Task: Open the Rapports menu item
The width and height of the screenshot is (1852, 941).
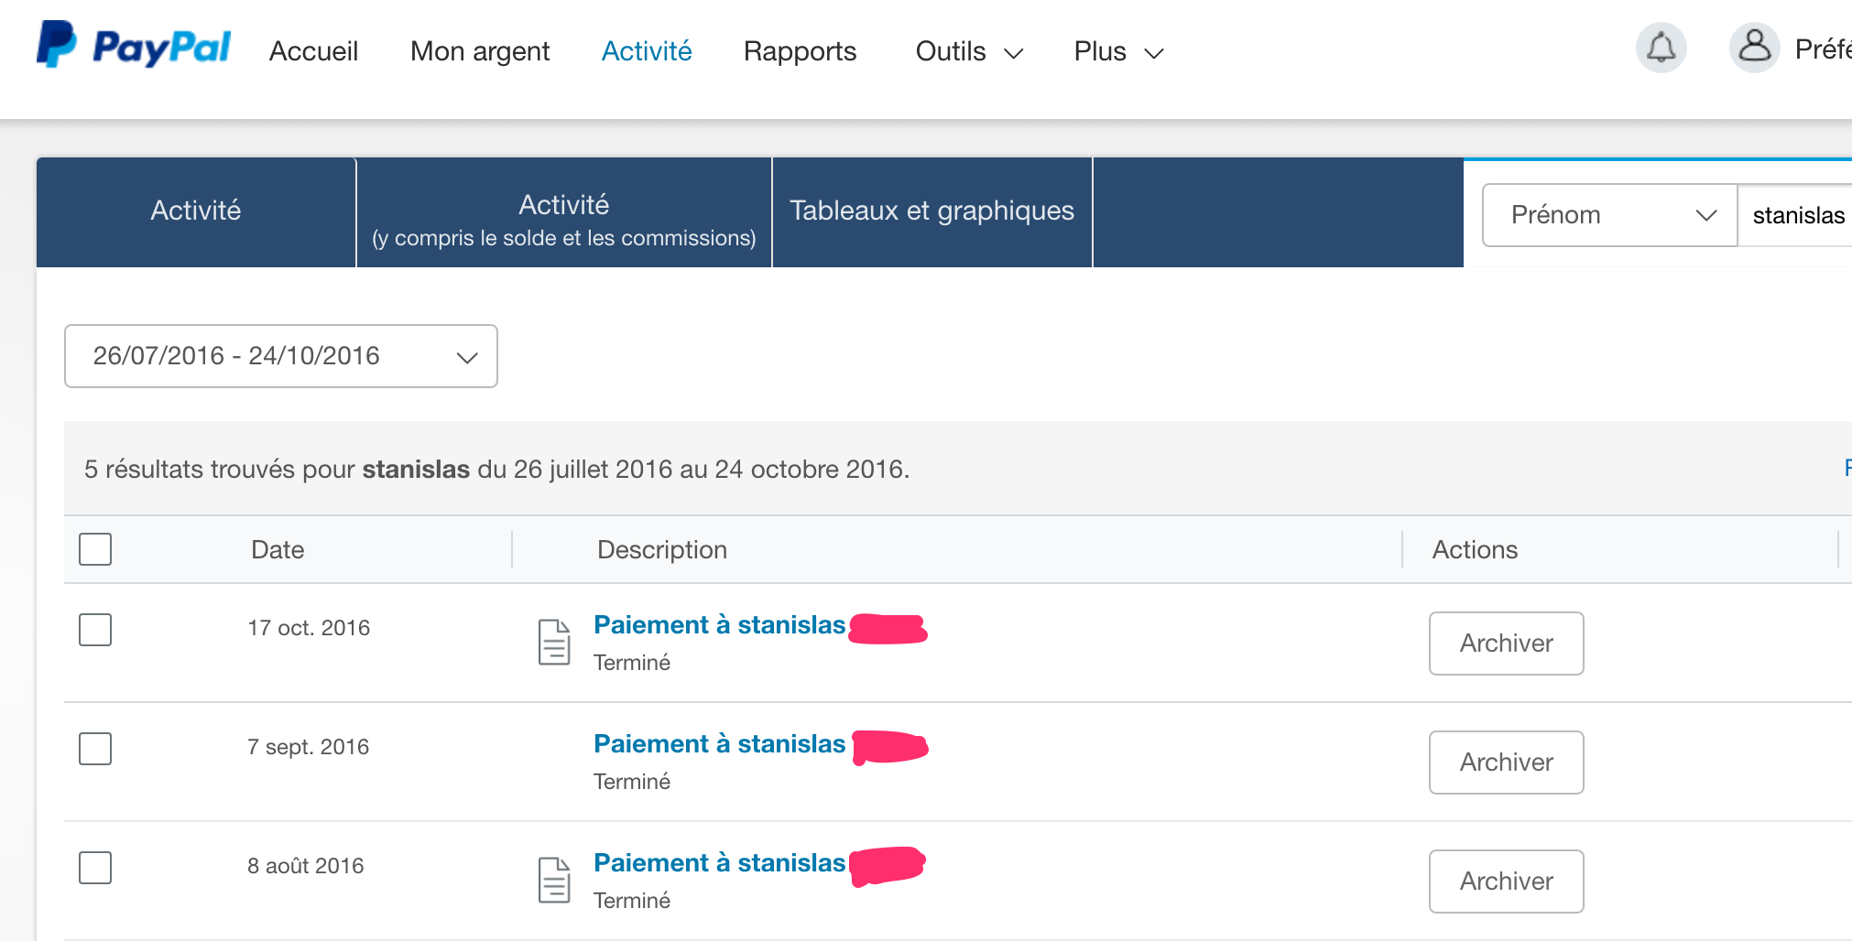Action: point(800,51)
